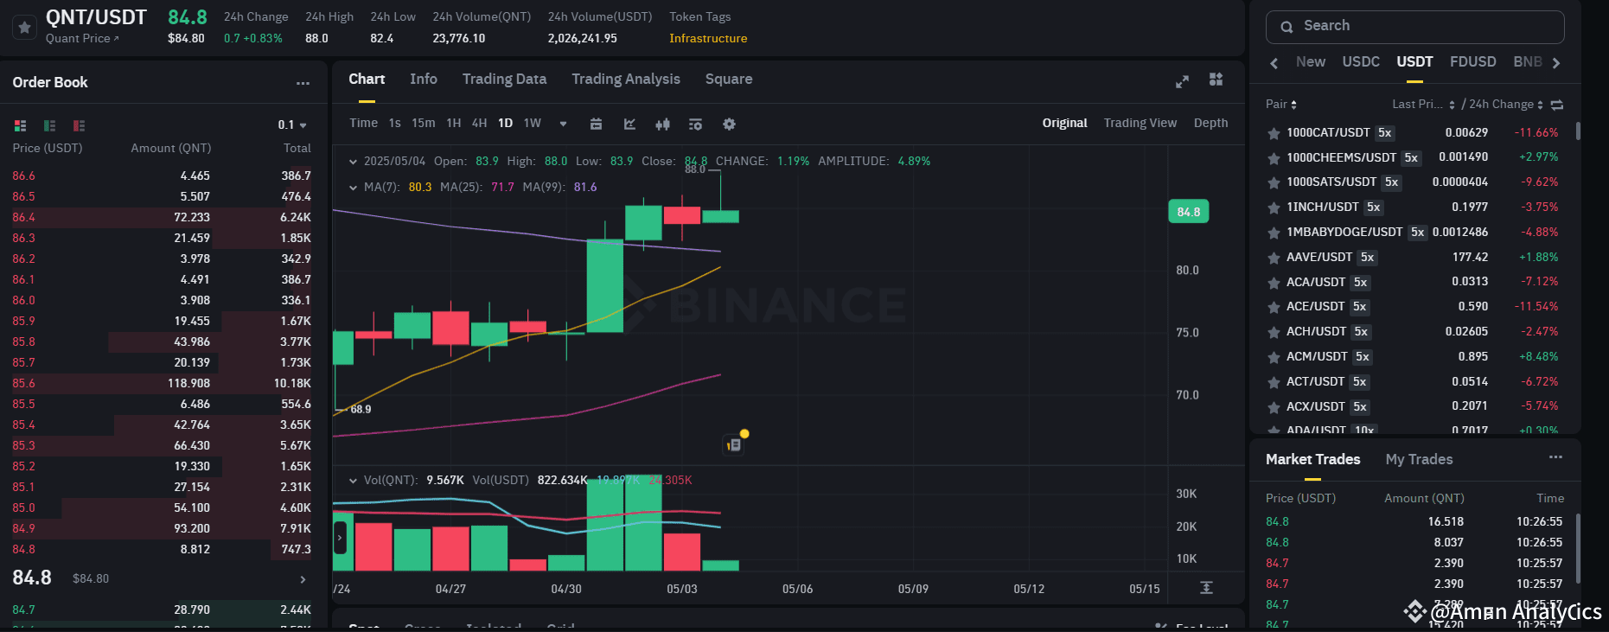Sort pairs by Pair name
1609x632 pixels.
coord(1281,105)
